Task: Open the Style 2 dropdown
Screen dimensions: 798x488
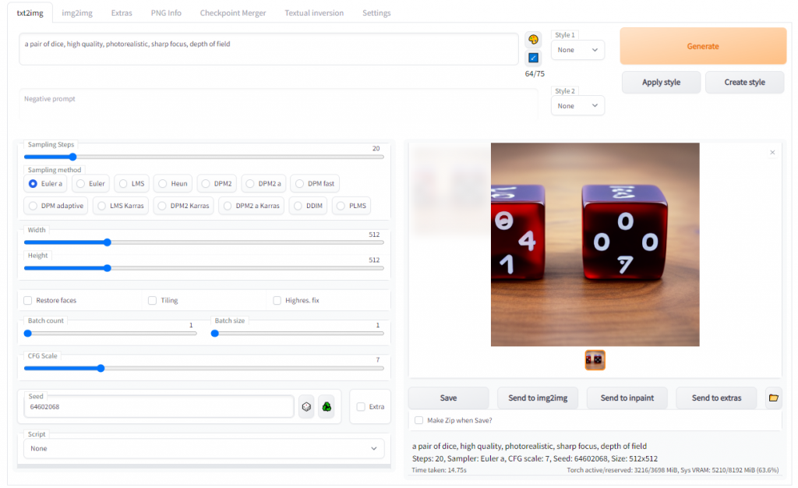Action: (577, 106)
